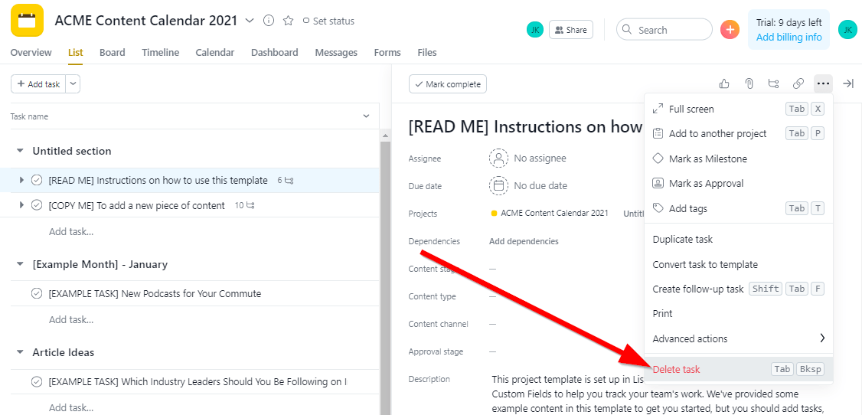This screenshot has height=415, width=862.
Task: Open the JK profile avatar at far right
Action: pos(847,29)
